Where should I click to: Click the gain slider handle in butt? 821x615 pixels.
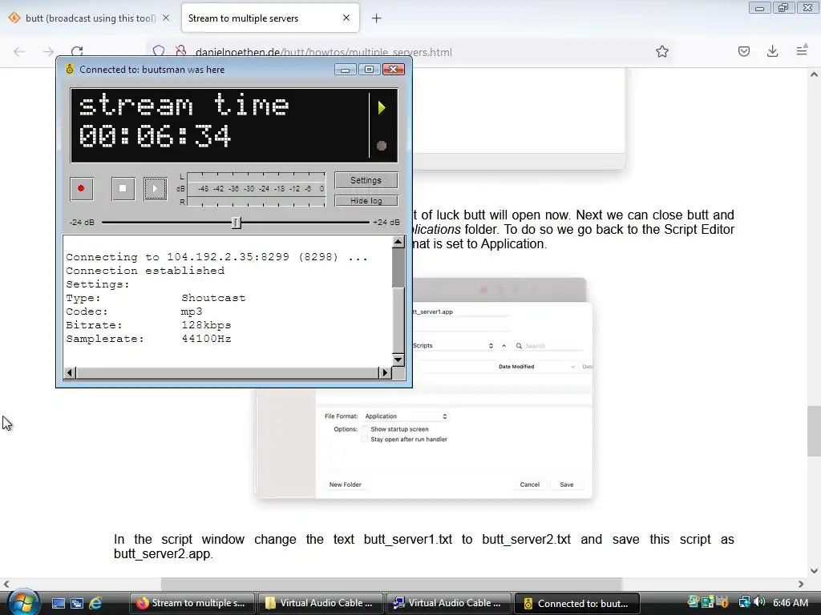pyautogui.click(x=237, y=223)
